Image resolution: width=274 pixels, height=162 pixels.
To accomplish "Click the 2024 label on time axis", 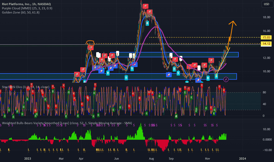I will pos(242,158).
